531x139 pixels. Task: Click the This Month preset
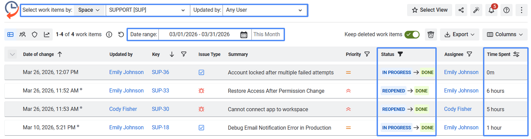(x=267, y=34)
